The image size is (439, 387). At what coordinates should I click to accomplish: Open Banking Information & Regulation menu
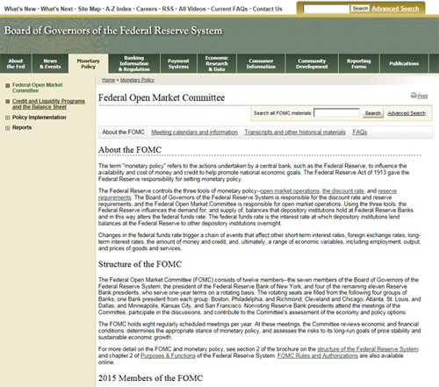coord(134,64)
